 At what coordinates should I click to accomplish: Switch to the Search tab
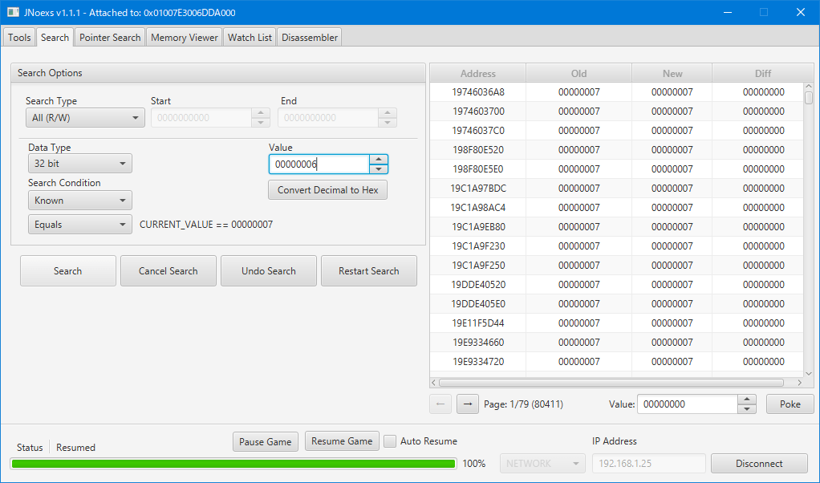pyautogui.click(x=55, y=37)
